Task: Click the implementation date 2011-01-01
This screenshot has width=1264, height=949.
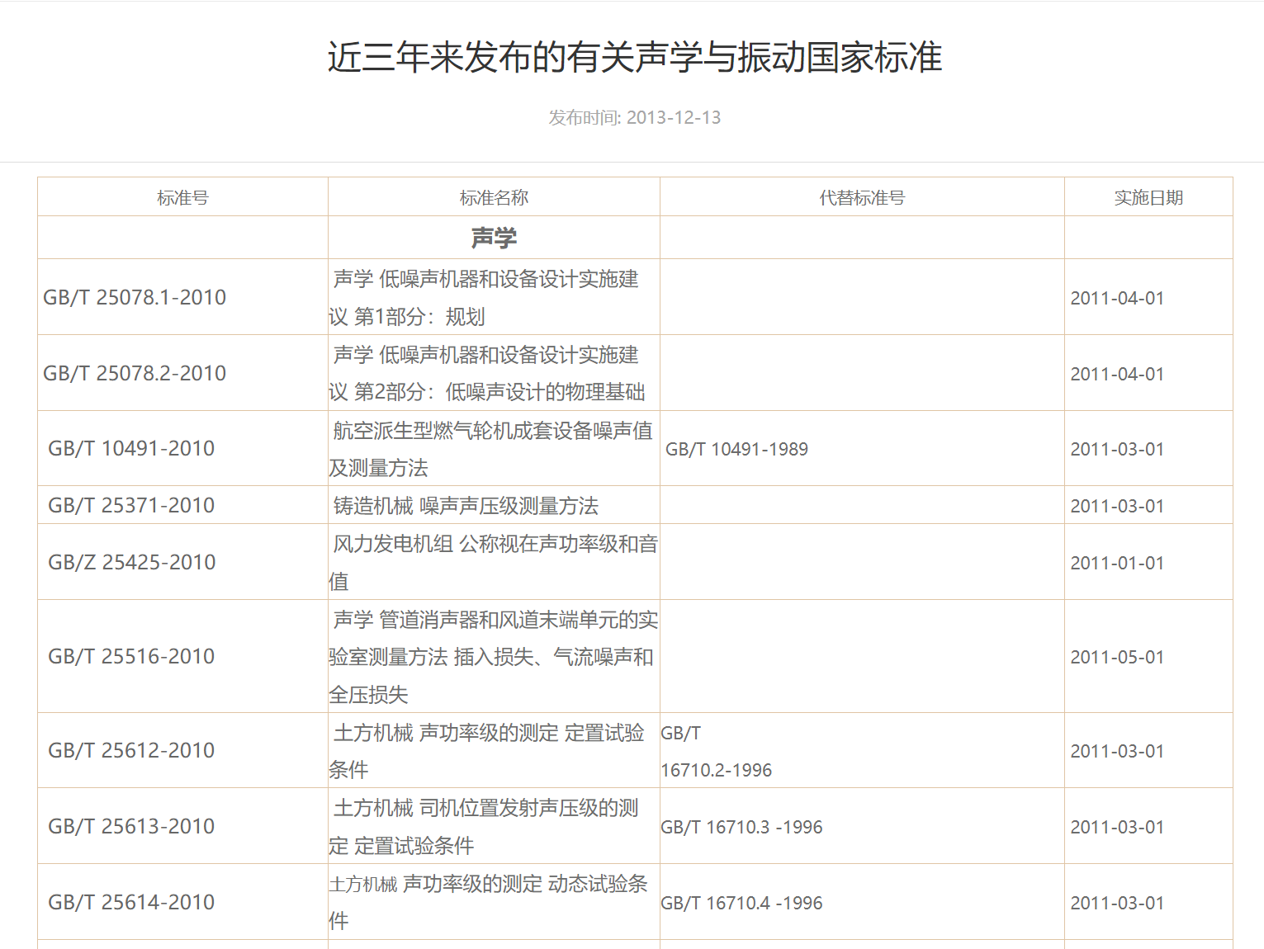Action: tap(1117, 564)
